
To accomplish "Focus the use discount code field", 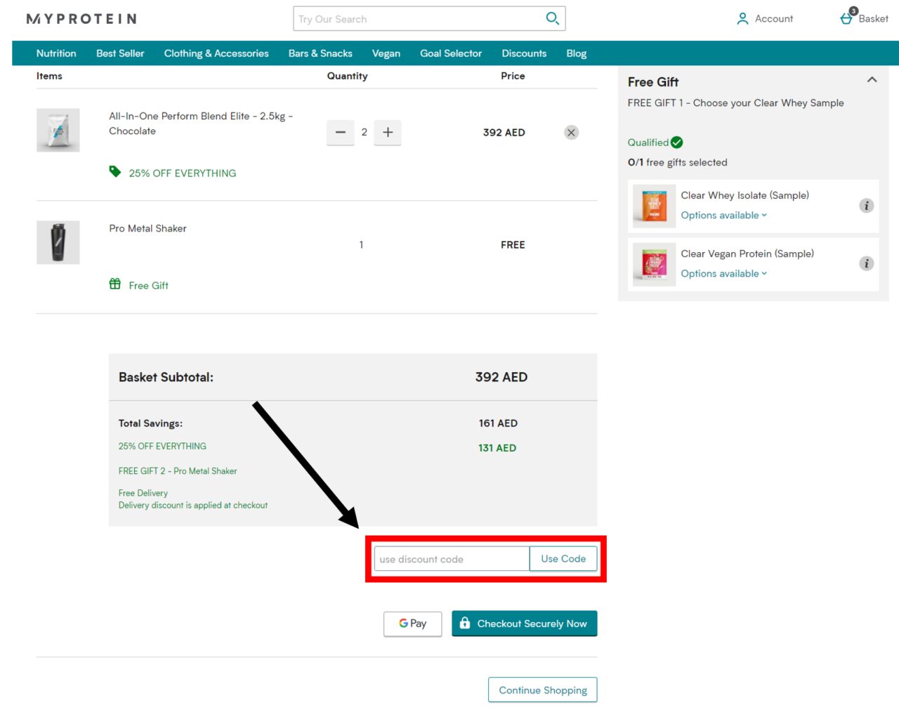I will point(452,559).
